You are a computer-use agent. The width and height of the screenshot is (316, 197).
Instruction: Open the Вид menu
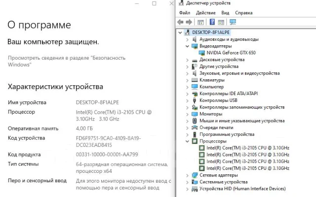tap(225, 13)
